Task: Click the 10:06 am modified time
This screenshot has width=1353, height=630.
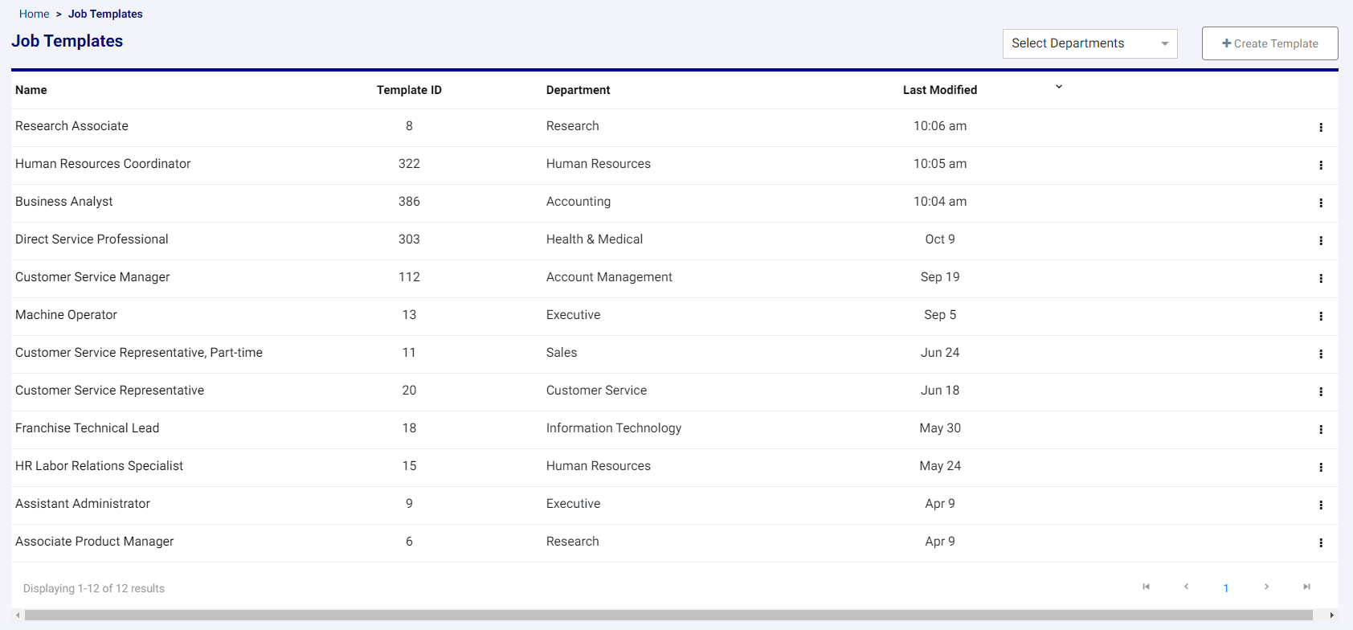Action: [x=940, y=126]
